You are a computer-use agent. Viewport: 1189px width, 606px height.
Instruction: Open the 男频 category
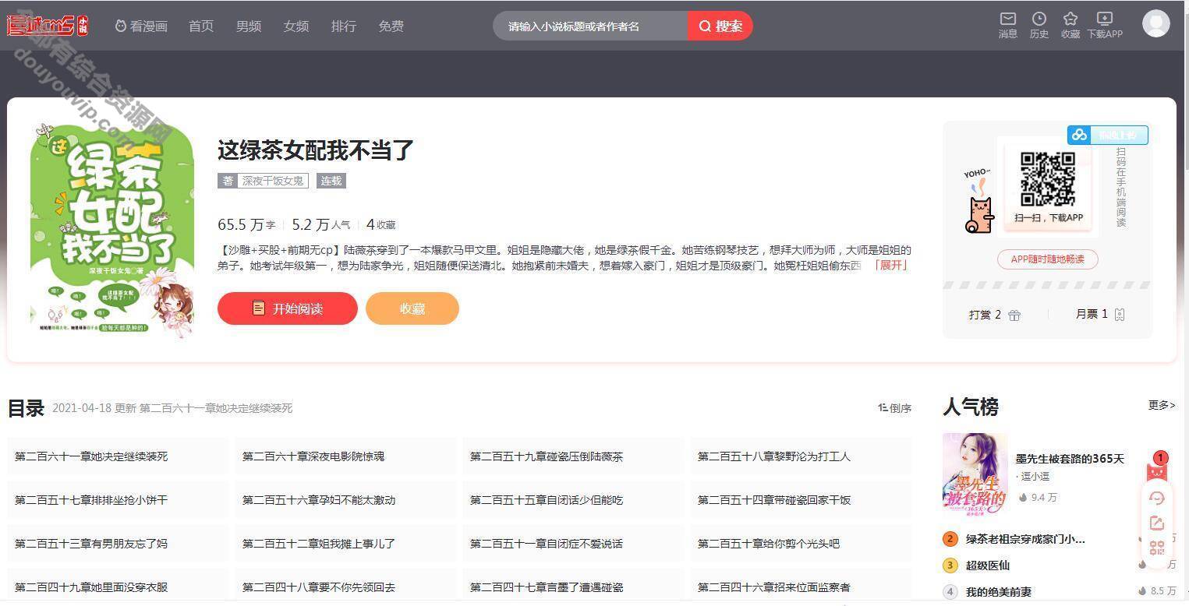pyautogui.click(x=249, y=26)
